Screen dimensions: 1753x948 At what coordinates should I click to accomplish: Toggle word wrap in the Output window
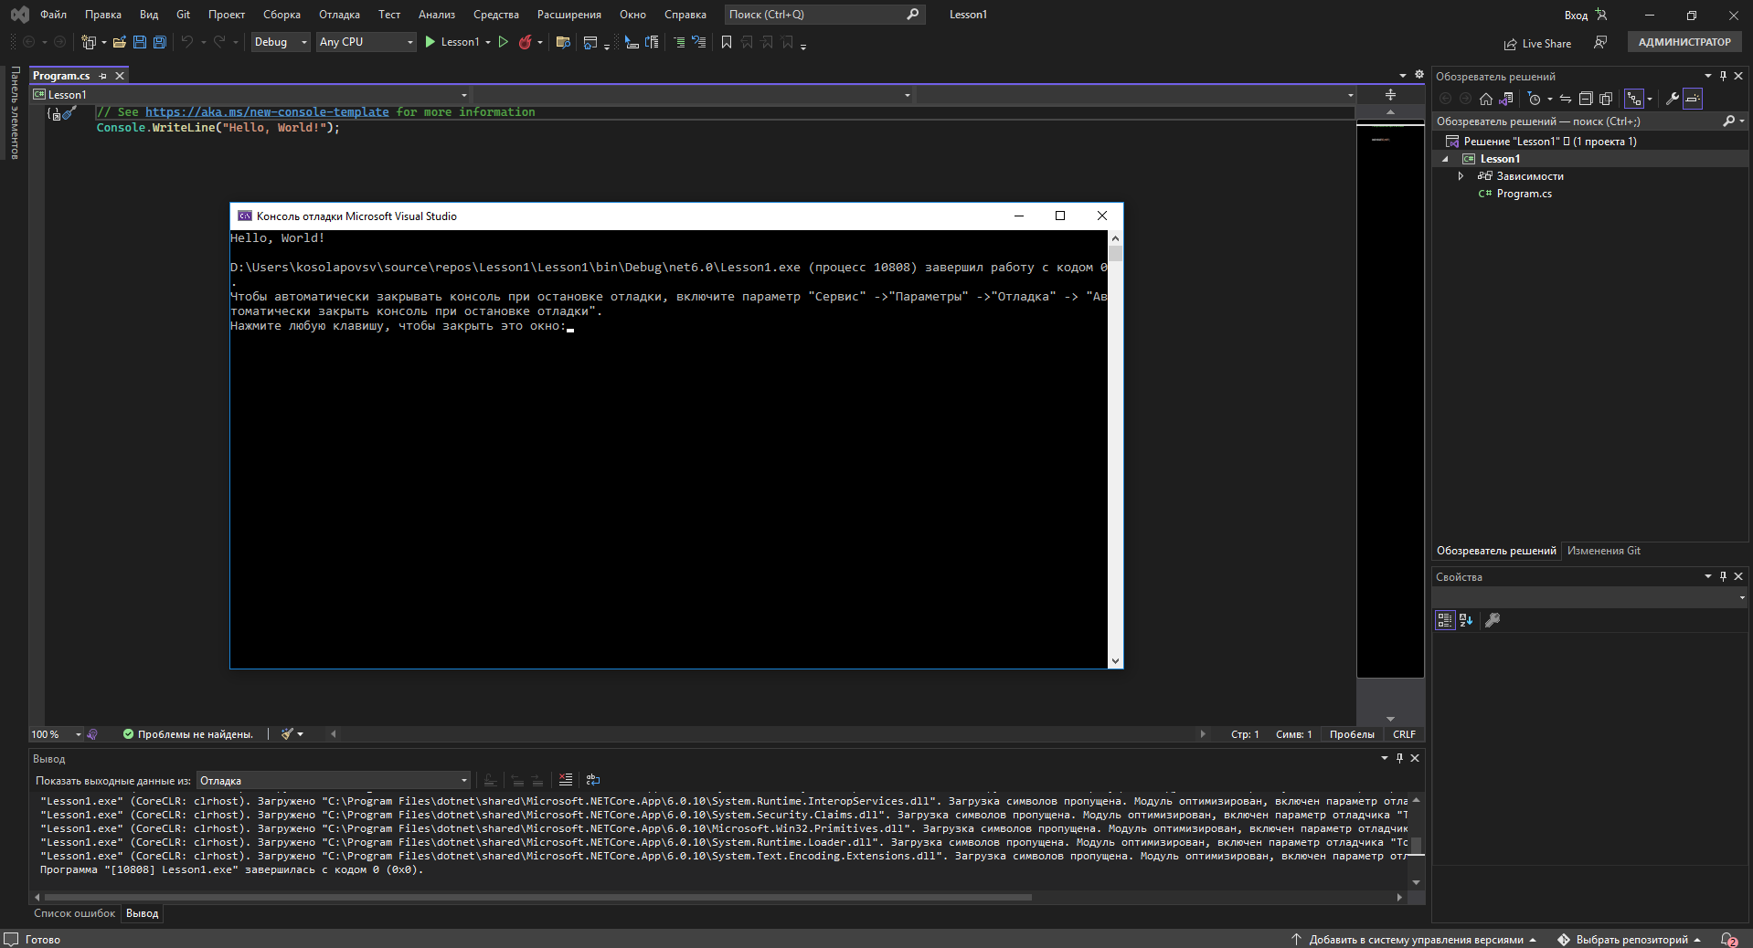pyautogui.click(x=593, y=781)
